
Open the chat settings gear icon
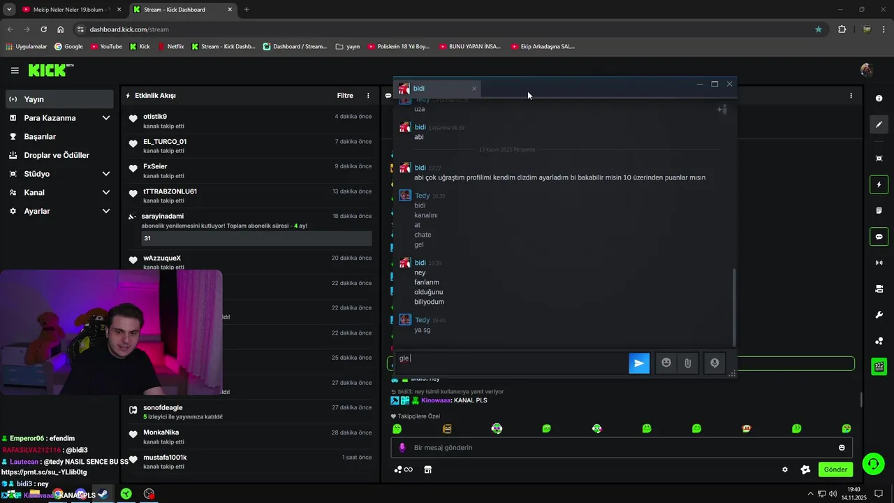click(785, 469)
